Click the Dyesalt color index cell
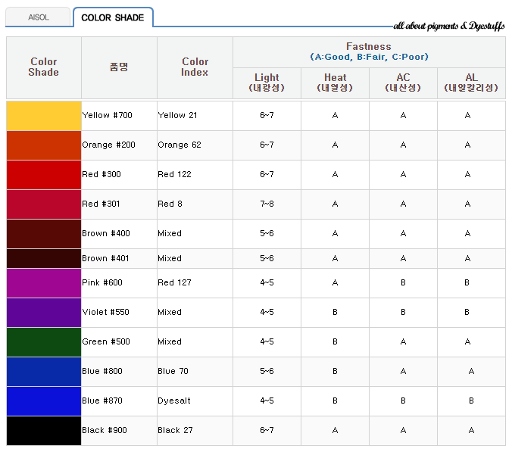Screen dimensions: 512x452 click(x=173, y=401)
